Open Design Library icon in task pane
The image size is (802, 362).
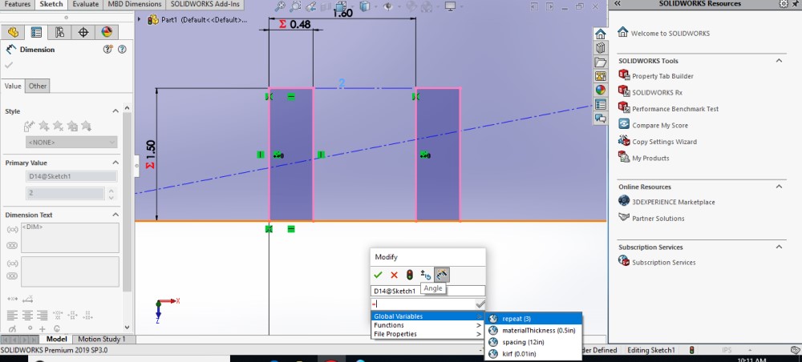point(601,48)
